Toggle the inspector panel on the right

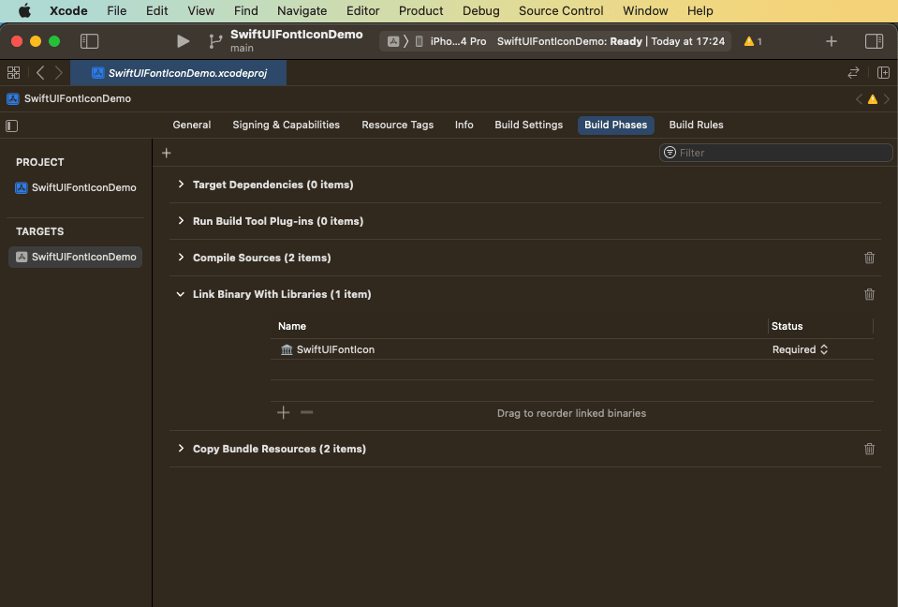[874, 41]
